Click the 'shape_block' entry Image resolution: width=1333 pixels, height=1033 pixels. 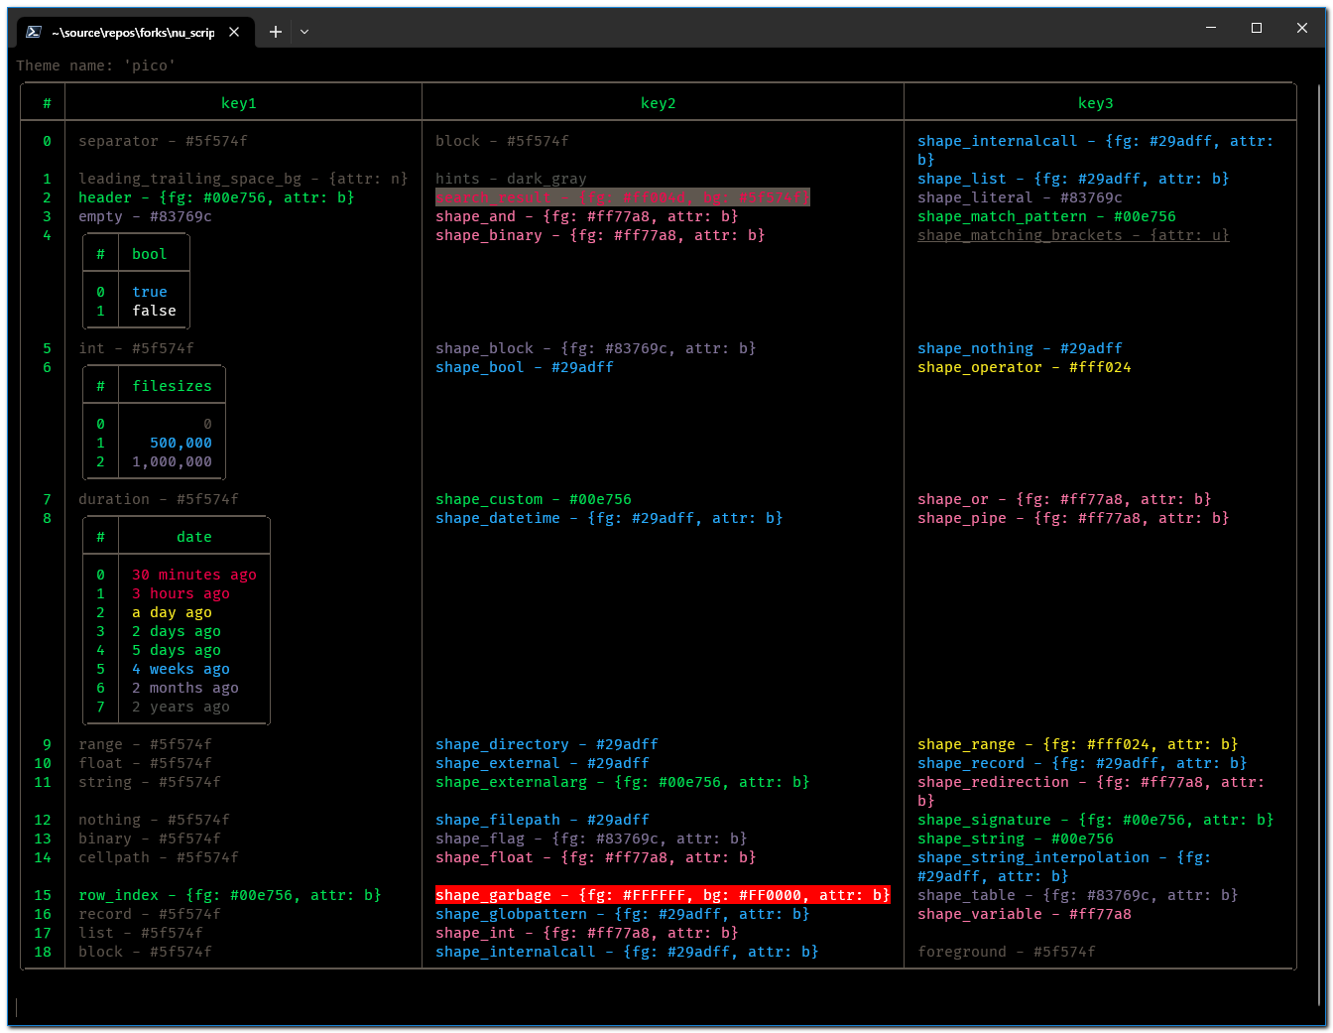coord(595,348)
